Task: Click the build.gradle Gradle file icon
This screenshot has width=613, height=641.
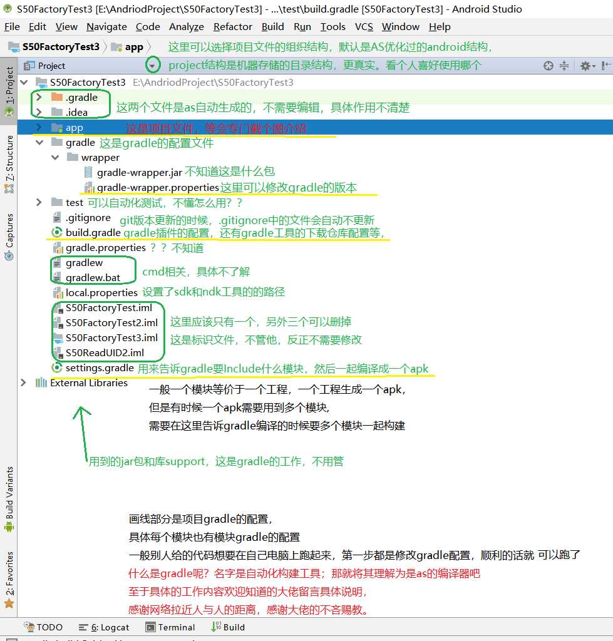Action: [57, 232]
